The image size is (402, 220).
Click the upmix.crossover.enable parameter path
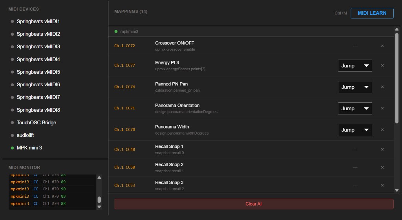(175, 49)
